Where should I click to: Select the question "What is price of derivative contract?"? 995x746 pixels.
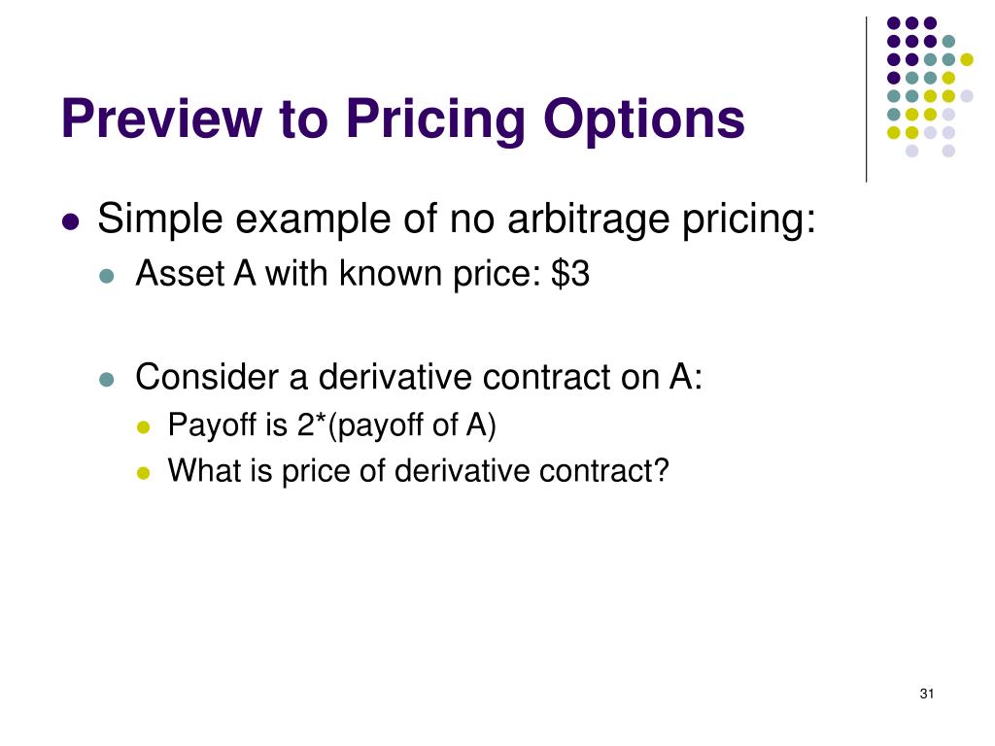tap(418, 471)
